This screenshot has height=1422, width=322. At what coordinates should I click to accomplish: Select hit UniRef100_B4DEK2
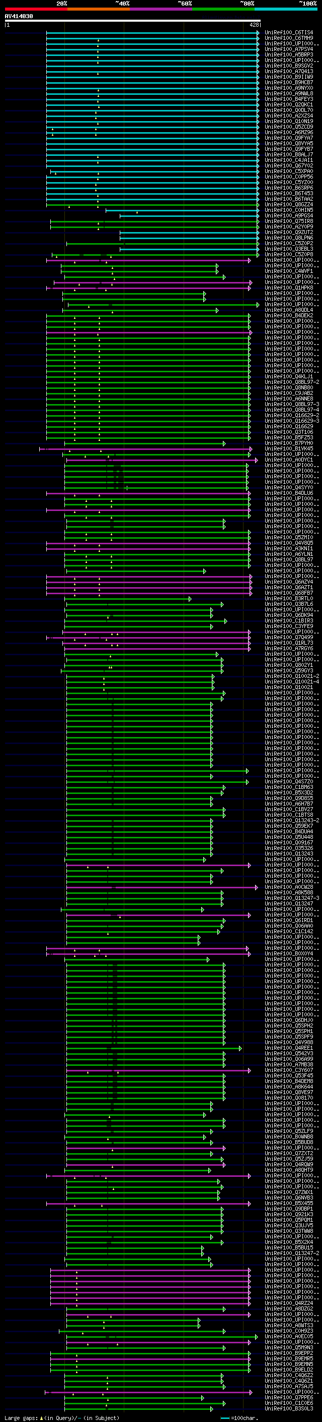[289, 316]
